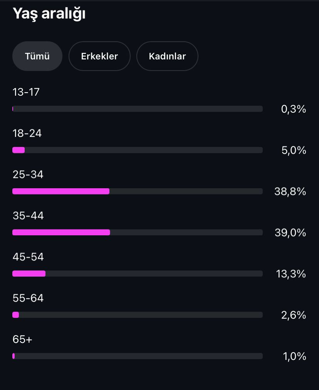Select the 39,0% percentage value
The width and height of the screenshot is (319, 390).
(x=290, y=233)
